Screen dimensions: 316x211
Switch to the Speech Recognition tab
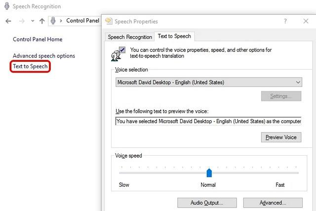130,37
